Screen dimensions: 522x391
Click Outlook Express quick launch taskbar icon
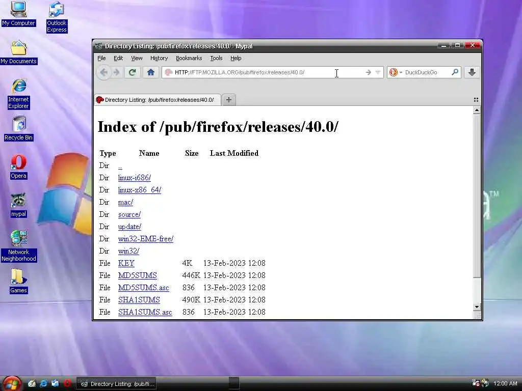coord(55,383)
